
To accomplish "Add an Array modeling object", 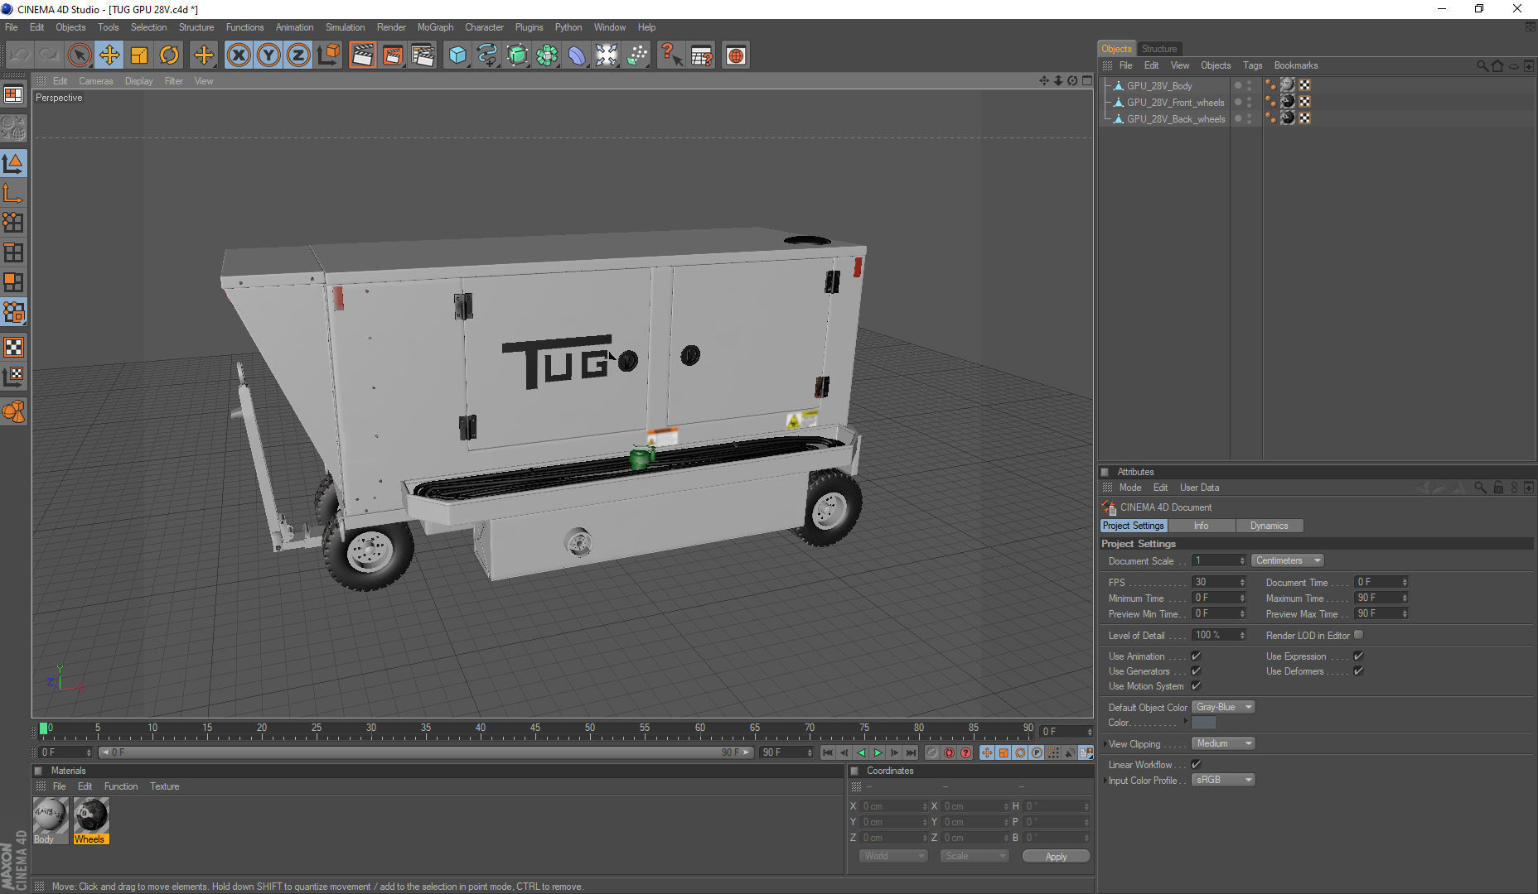I will pos(547,55).
